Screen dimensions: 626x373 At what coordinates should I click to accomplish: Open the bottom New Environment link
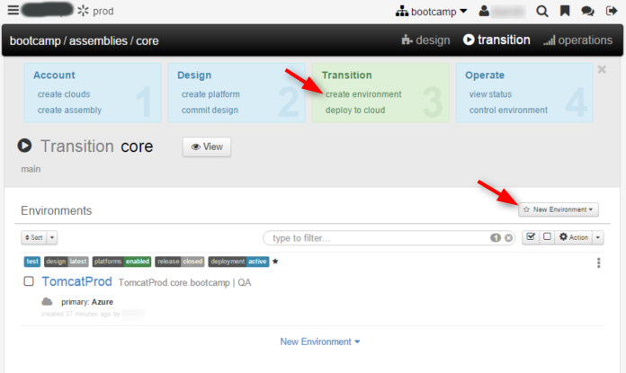coord(320,342)
